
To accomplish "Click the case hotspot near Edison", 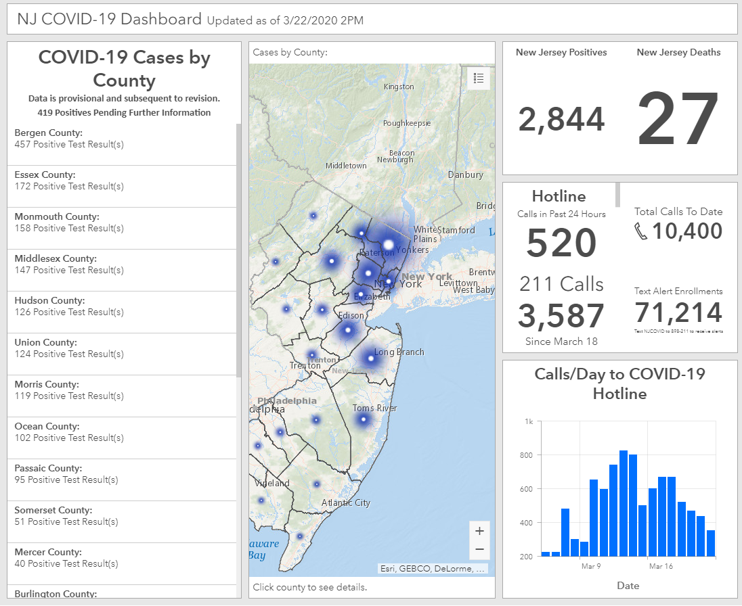I will (x=348, y=330).
